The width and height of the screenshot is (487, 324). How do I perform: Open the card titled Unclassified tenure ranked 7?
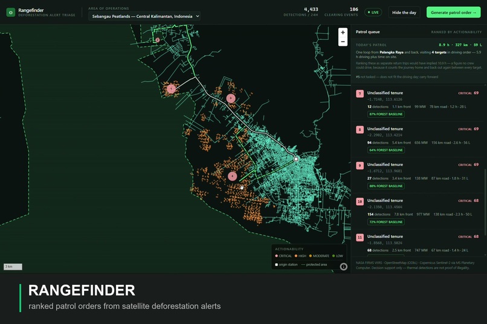pos(418,104)
